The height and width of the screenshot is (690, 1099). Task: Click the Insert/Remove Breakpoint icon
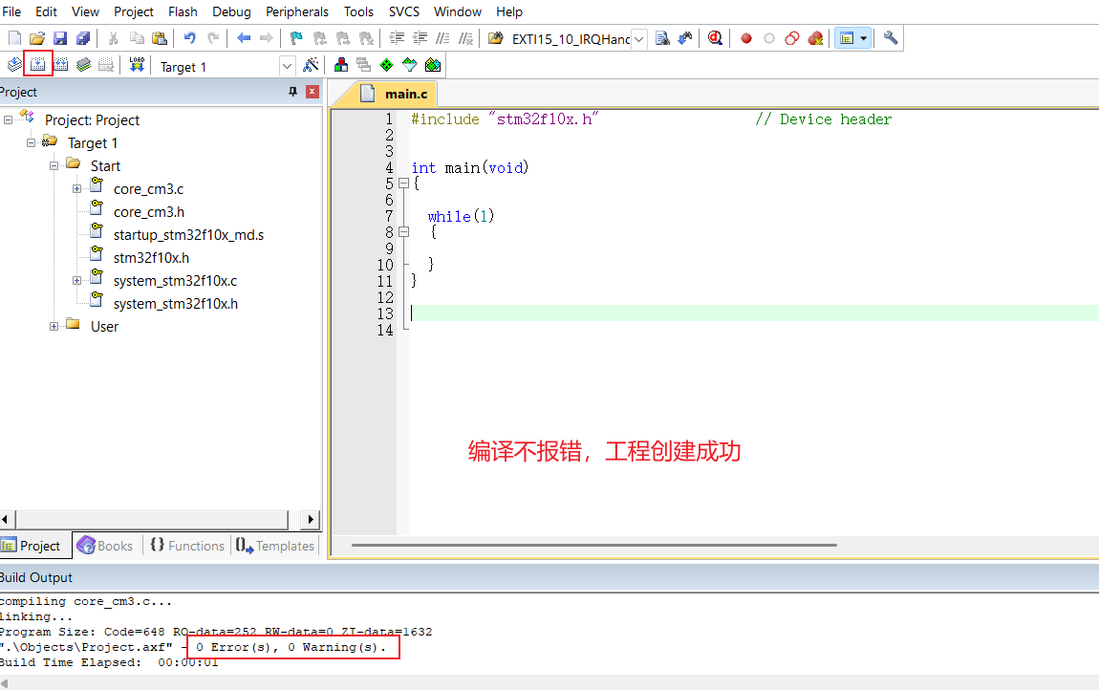tap(746, 38)
